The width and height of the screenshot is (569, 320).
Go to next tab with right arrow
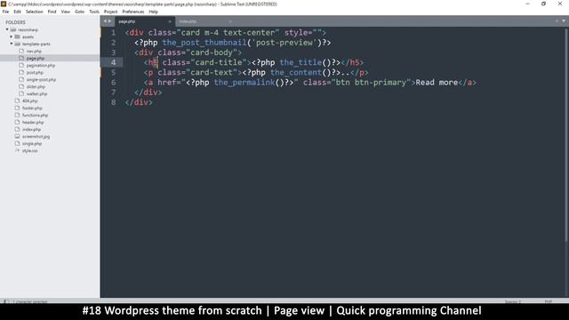pyautogui.click(x=109, y=21)
